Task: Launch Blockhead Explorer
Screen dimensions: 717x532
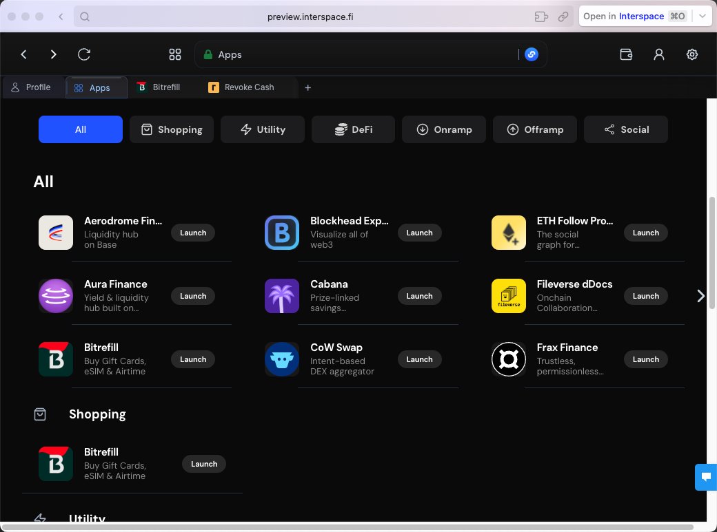Action: [419, 233]
